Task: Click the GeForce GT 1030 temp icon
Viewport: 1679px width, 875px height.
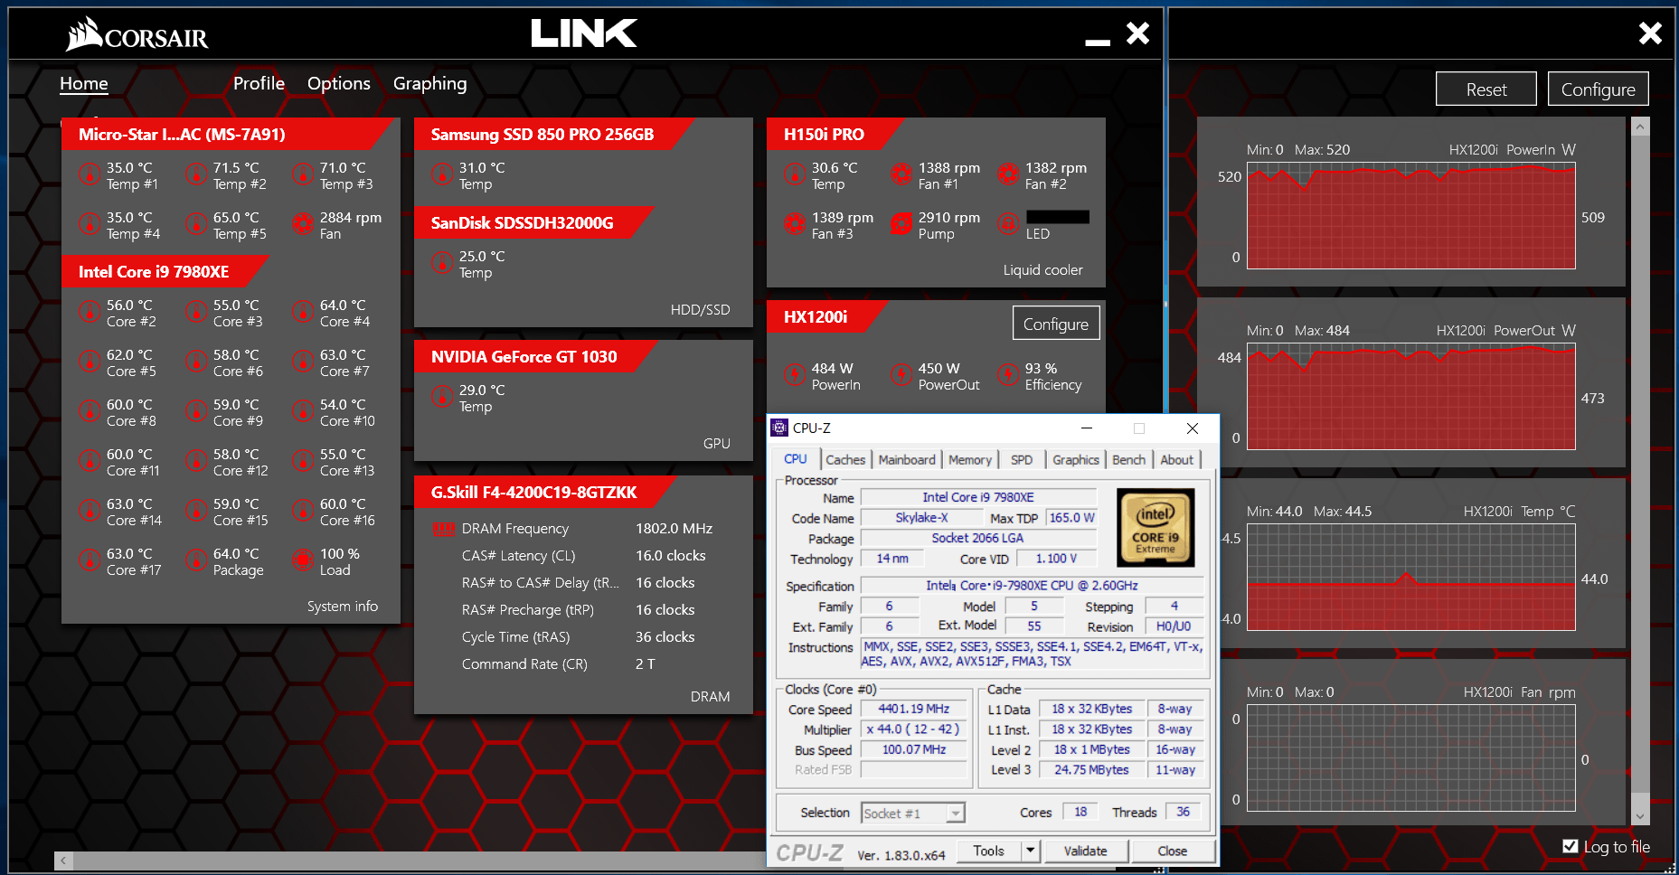Action: click(442, 396)
